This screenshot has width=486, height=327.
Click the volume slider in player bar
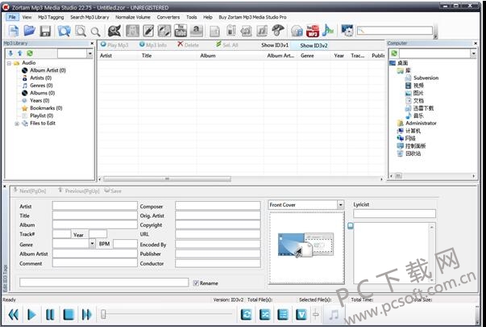tap(316, 314)
